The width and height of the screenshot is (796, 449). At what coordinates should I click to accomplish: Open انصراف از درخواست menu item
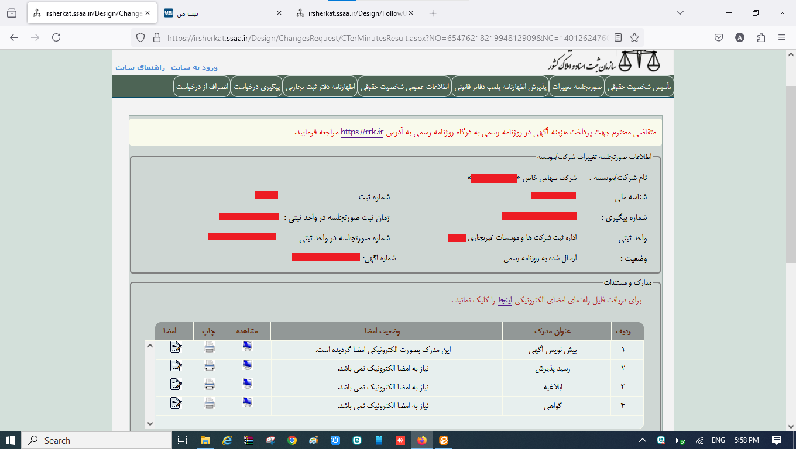pos(202,87)
